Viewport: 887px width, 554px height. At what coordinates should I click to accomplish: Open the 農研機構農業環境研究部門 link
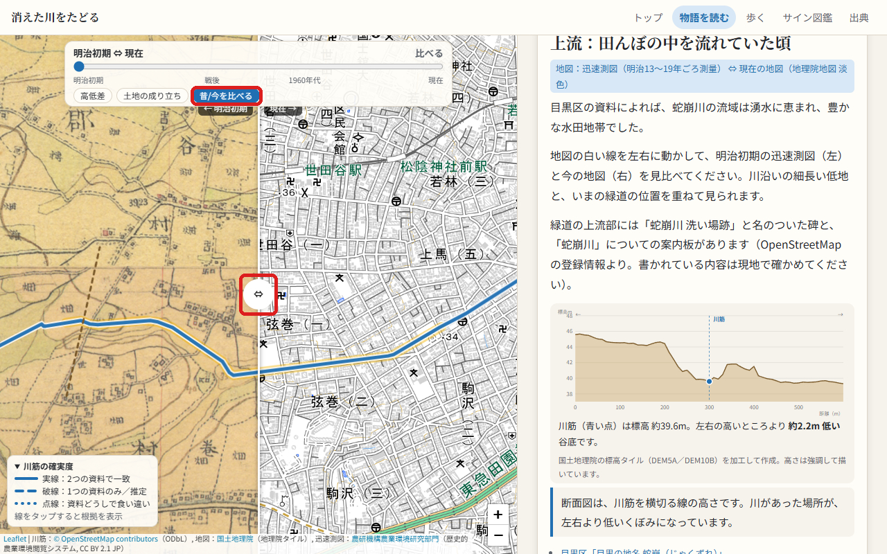[x=395, y=539]
